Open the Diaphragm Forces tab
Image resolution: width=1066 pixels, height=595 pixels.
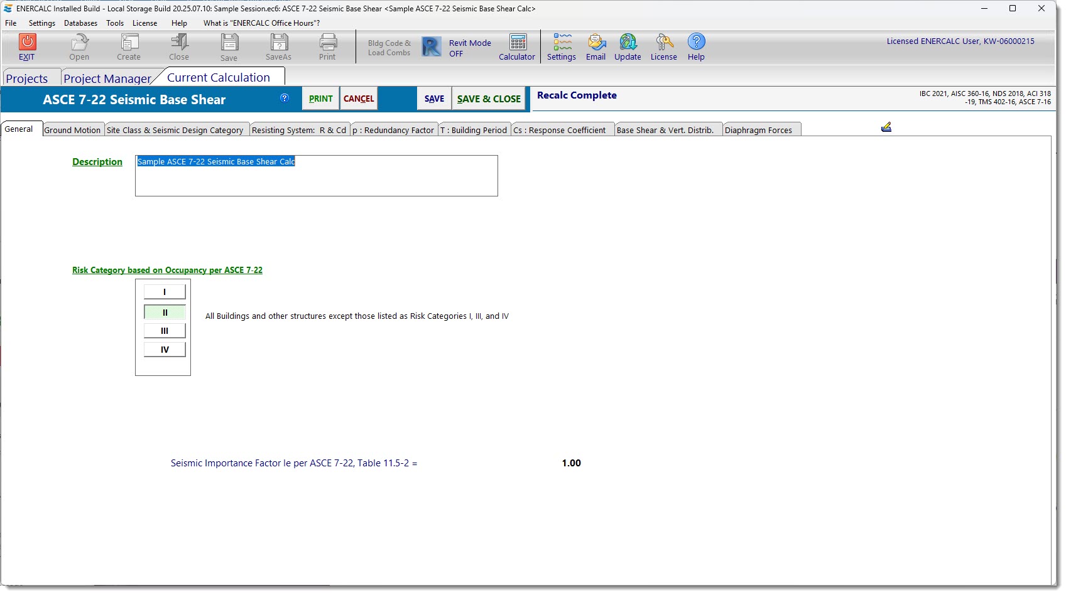click(758, 130)
